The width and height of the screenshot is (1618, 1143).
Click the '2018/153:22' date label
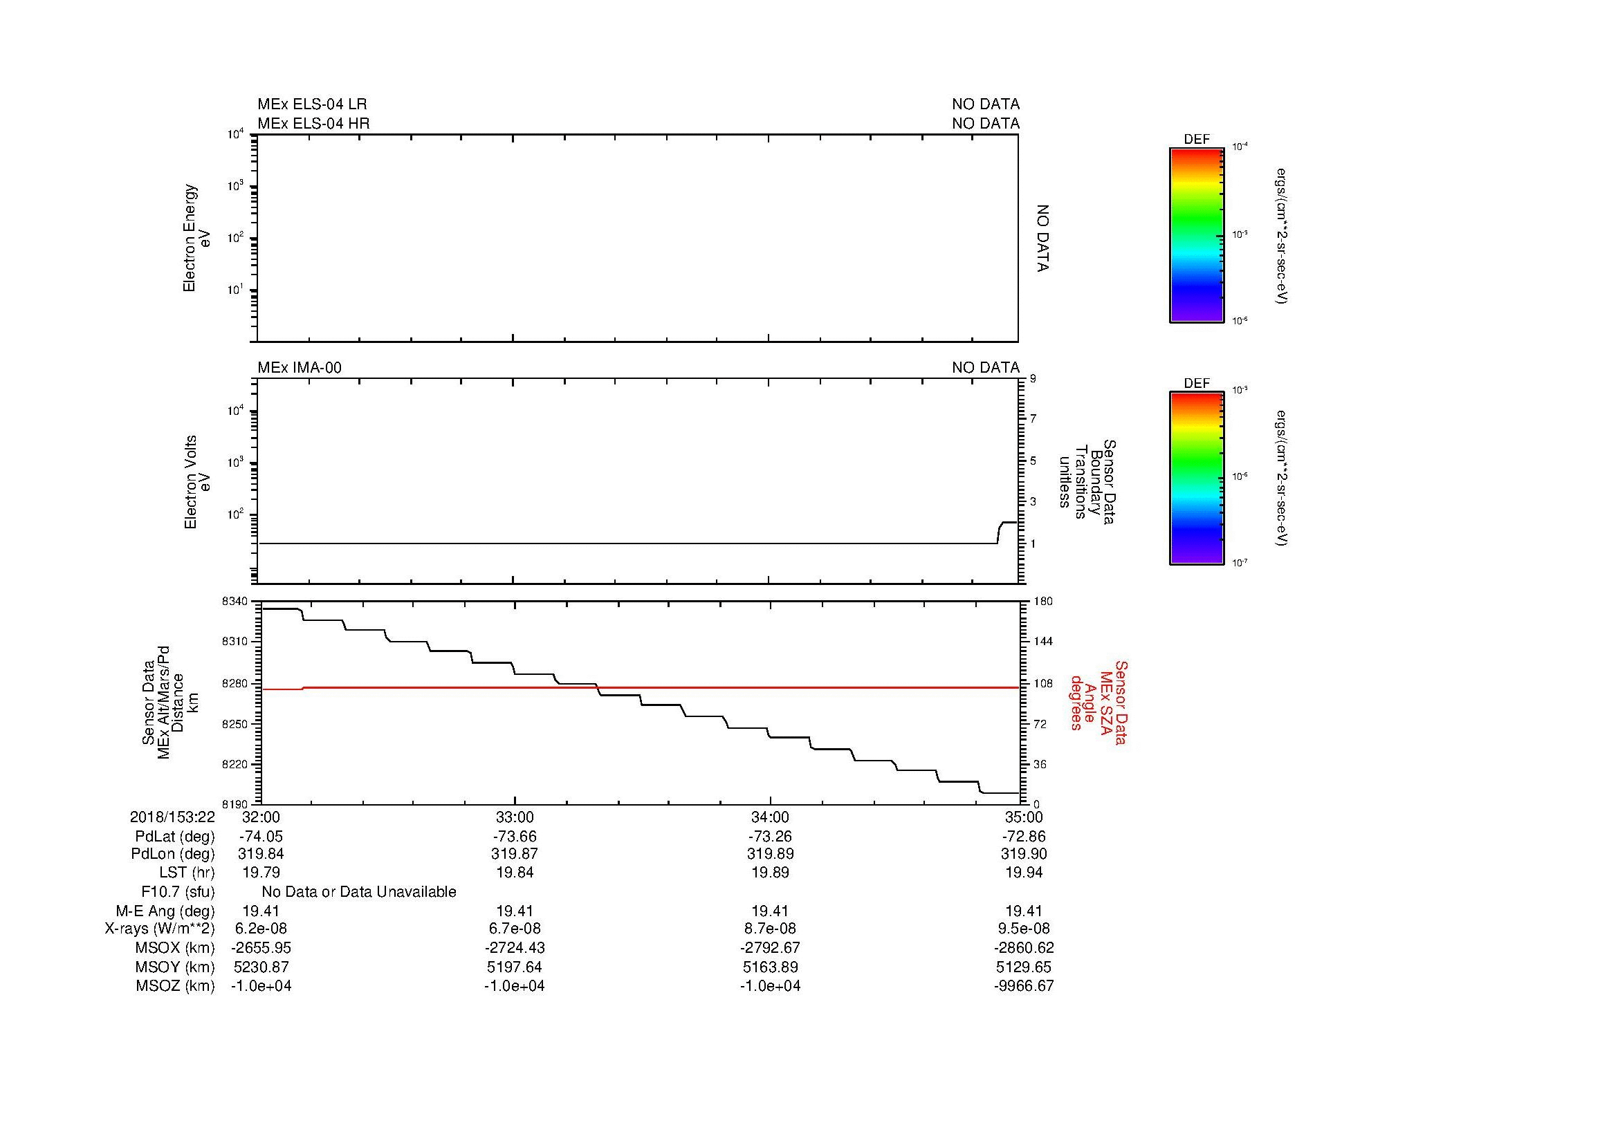[172, 817]
